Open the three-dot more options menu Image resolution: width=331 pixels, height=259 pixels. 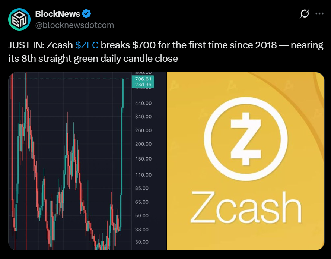click(x=319, y=14)
